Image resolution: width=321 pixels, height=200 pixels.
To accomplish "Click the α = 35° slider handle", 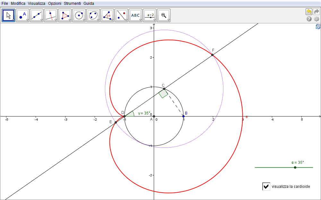I will 295,168.
